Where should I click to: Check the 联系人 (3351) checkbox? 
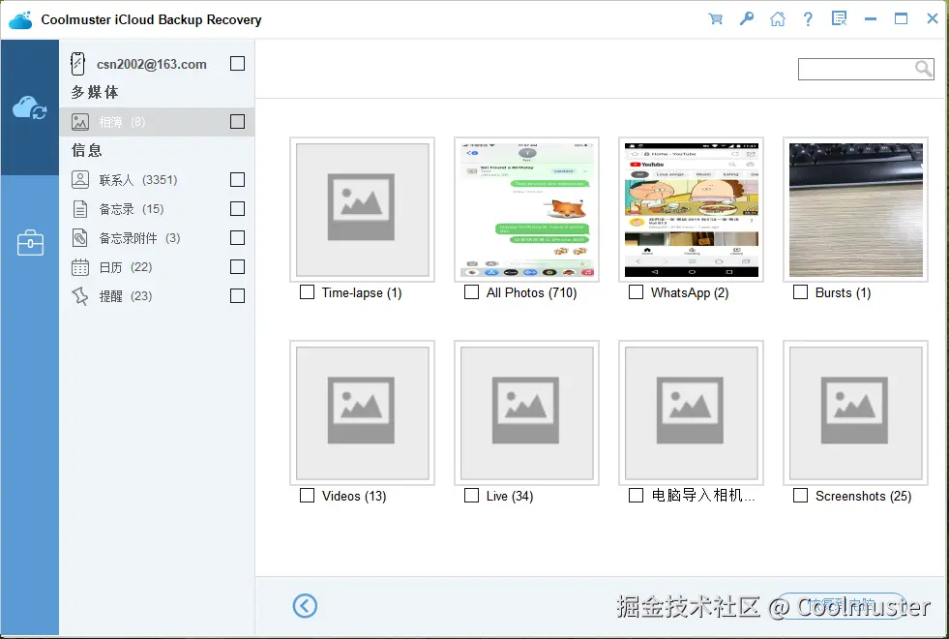click(237, 179)
